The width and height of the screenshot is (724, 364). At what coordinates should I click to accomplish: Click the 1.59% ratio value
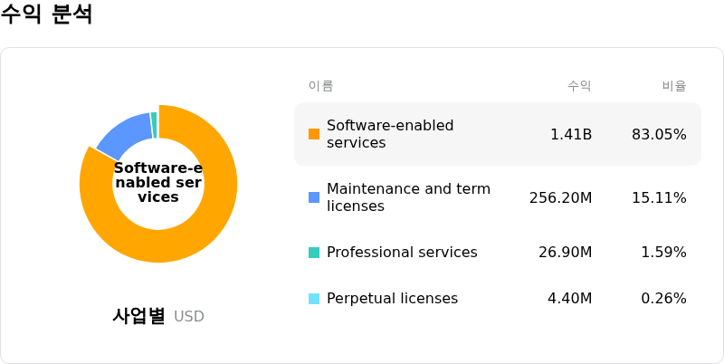coord(663,253)
